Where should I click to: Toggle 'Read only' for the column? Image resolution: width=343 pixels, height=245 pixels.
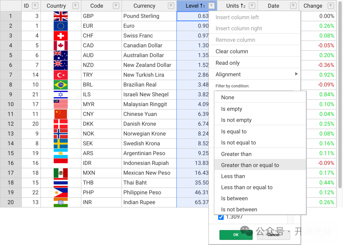pos(228,63)
